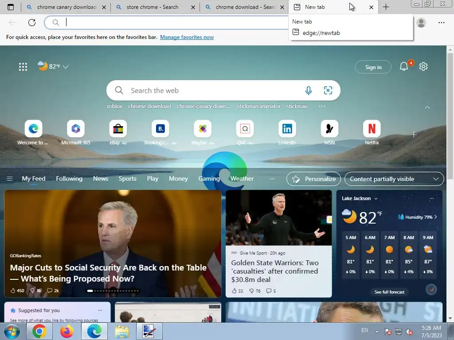454x340 pixels.
Task: Open Microsoft 365 quick link
Action: coord(75,129)
